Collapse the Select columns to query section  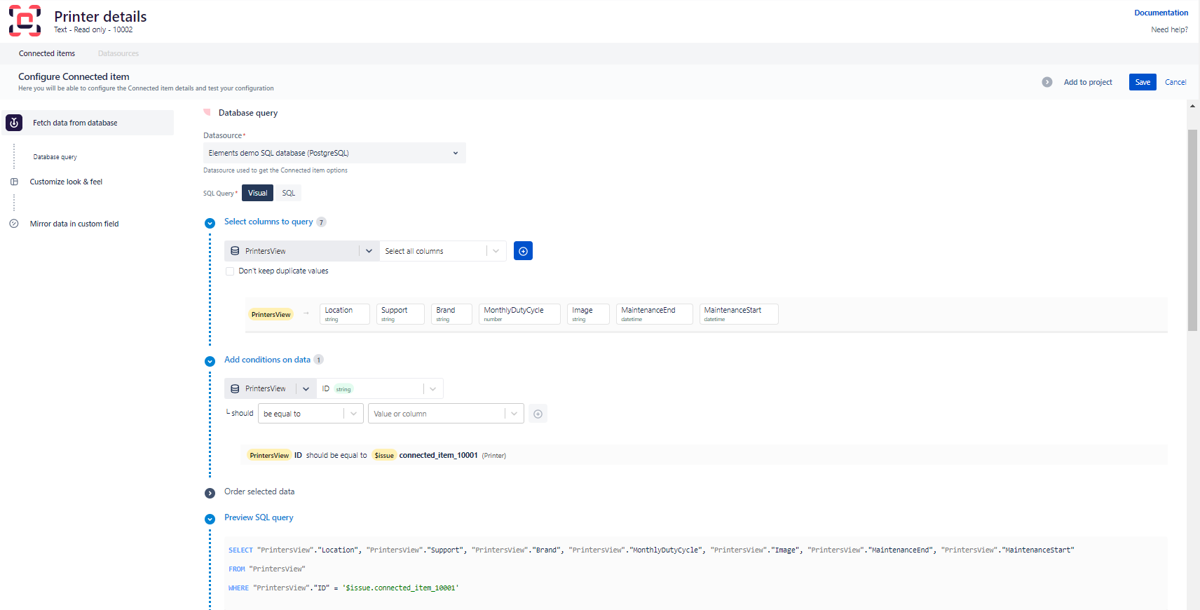click(x=210, y=223)
